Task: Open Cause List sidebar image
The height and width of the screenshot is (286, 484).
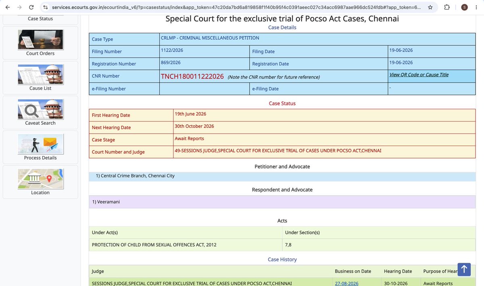Action: pos(40,74)
